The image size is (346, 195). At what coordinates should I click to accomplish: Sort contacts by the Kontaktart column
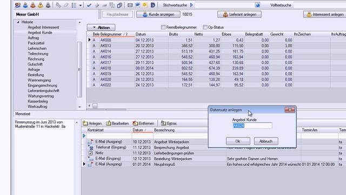click(96, 130)
